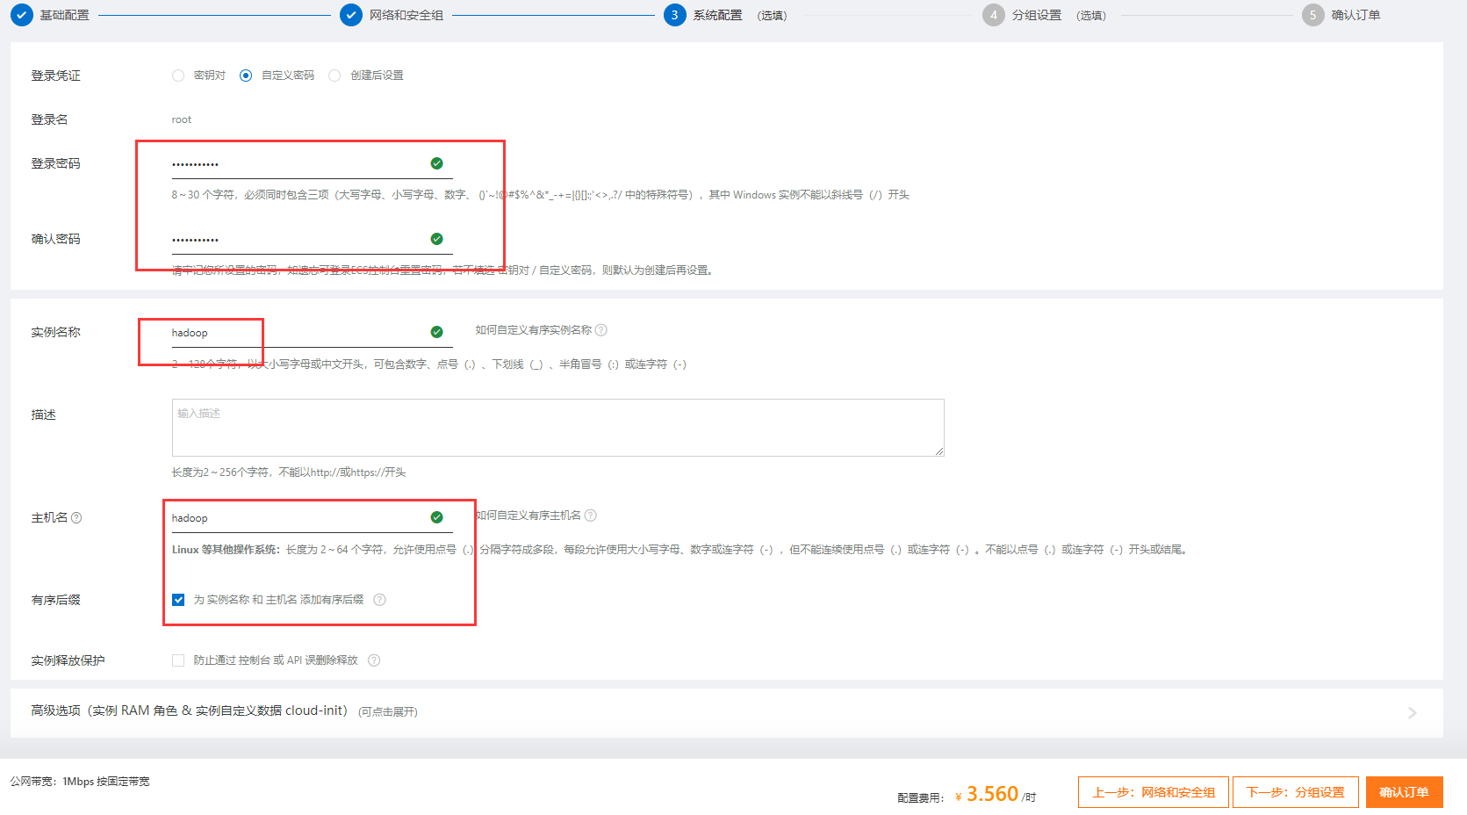Select the 密钥对 radio option
Image resolution: width=1467 pixels, height=815 pixels.
[178, 76]
